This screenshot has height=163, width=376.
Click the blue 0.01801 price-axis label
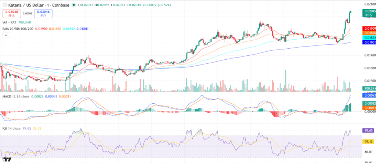pyautogui.click(x=369, y=42)
